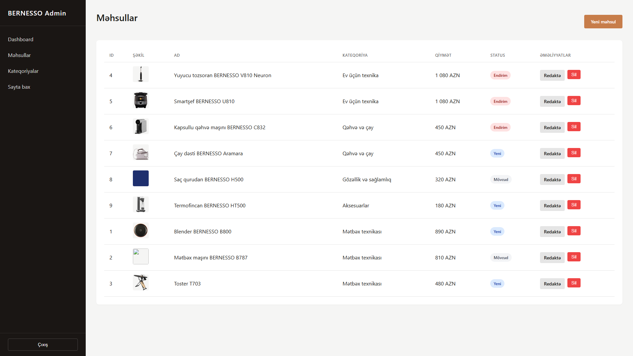Click the product name Saç qurudan BERNESSO H500
Viewport: 633px width, 356px height.
pos(209,179)
